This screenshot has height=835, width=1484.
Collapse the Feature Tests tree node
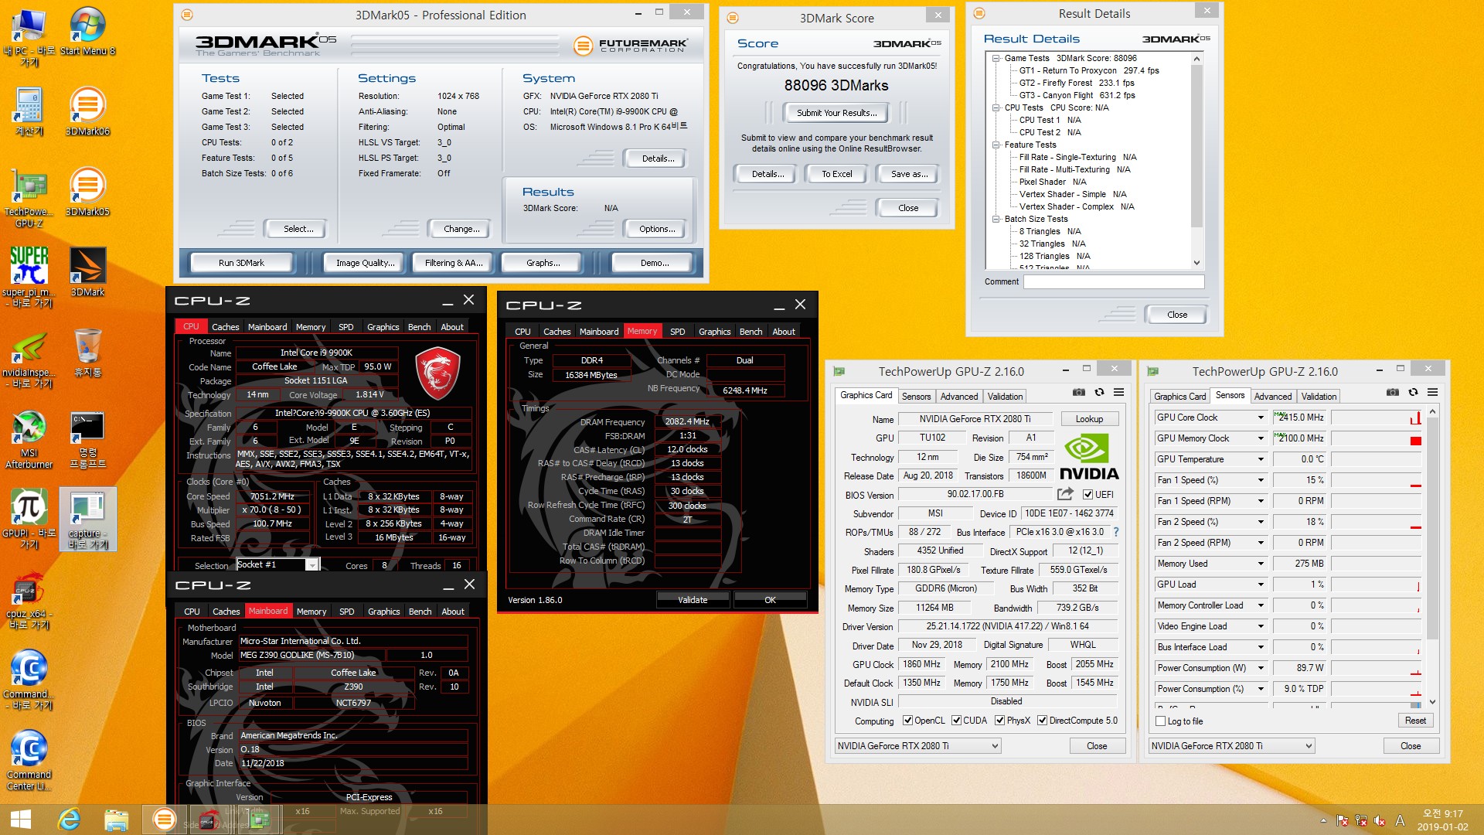[996, 145]
